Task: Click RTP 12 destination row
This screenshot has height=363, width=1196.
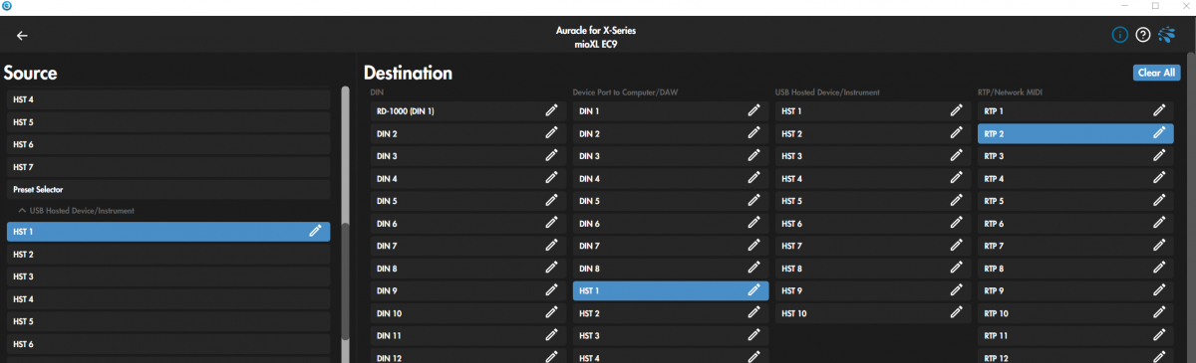Action: pyautogui.click(x=1075, y=357)
